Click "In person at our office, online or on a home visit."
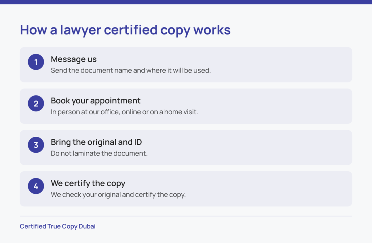This screenshot has height=243, width=372. [124, 112]
